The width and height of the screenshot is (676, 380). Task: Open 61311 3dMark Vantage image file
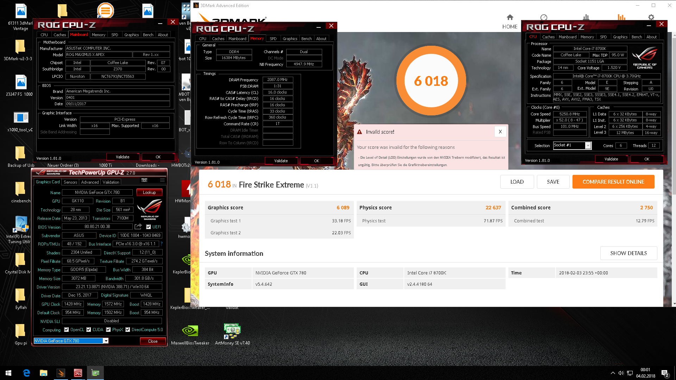(x=20, y=17)
